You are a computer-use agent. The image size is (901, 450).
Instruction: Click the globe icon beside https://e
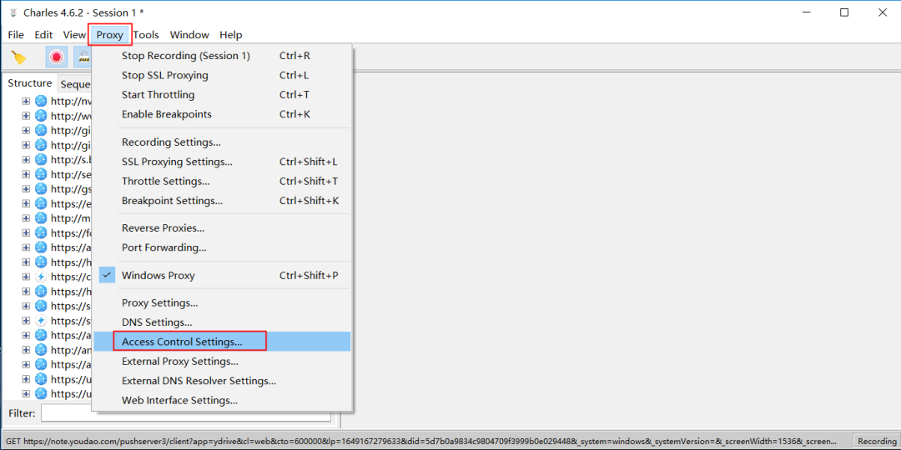(41, 203)
